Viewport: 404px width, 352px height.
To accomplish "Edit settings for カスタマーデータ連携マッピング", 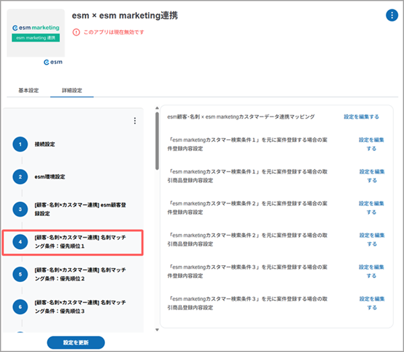I will pos(361,116).
